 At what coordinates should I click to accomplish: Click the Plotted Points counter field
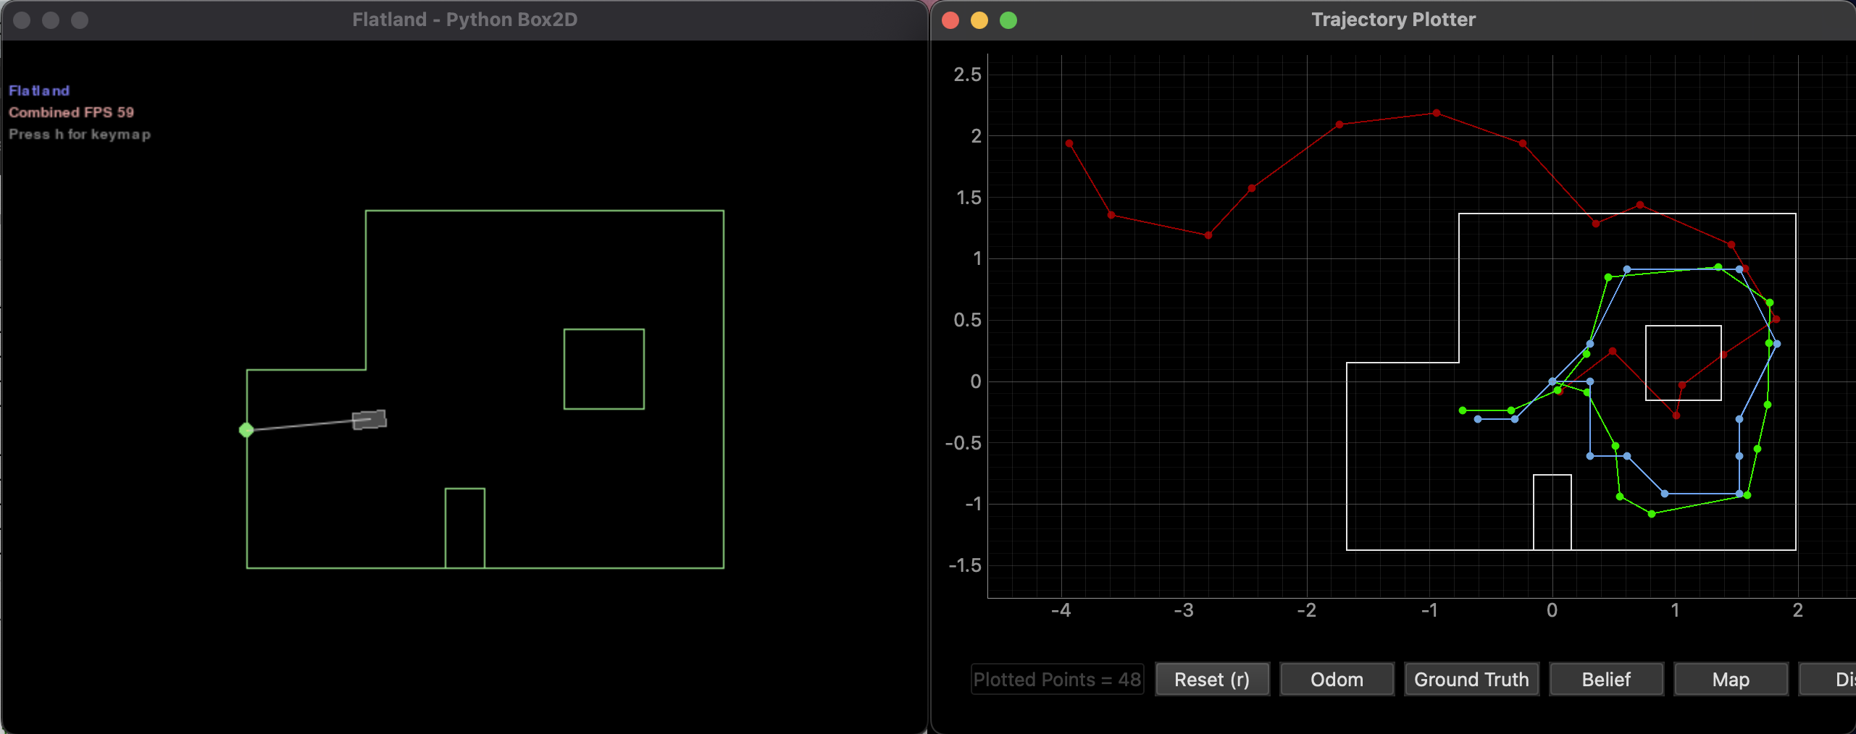(1057, 679)
